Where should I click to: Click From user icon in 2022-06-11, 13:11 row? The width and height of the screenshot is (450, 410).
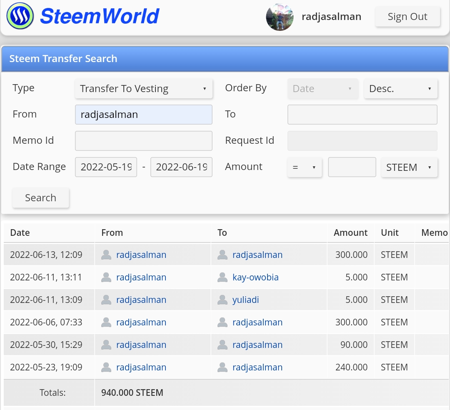(106, 277)
